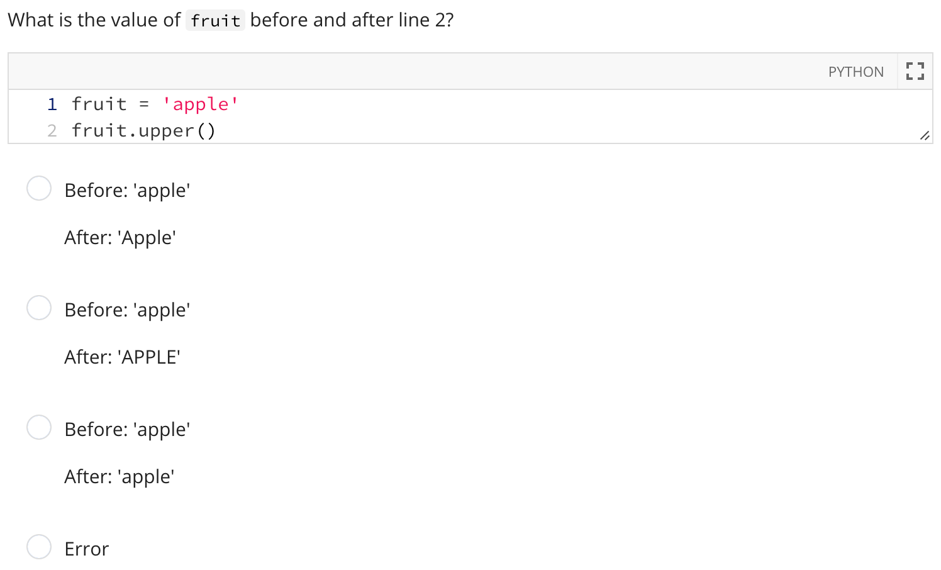Select the Error radio button
941x570 pixels.
(x=38, y=547)
